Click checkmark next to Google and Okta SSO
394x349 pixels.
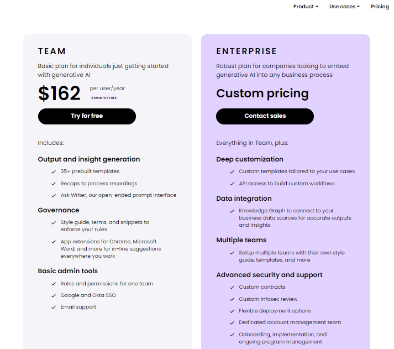[54, 295]
